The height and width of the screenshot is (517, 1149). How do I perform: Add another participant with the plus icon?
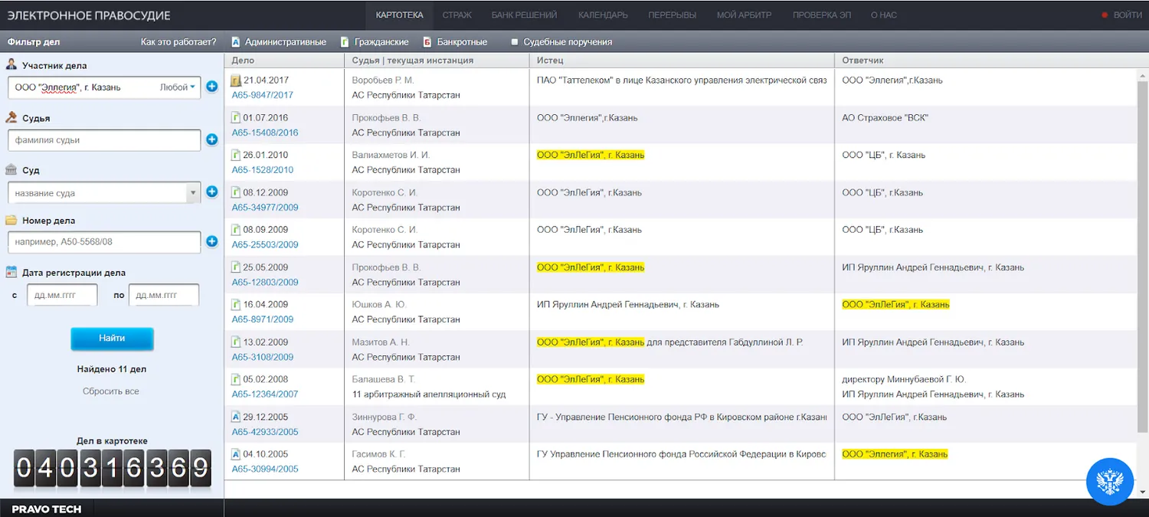pyautogui.click(x=212, y=87)
